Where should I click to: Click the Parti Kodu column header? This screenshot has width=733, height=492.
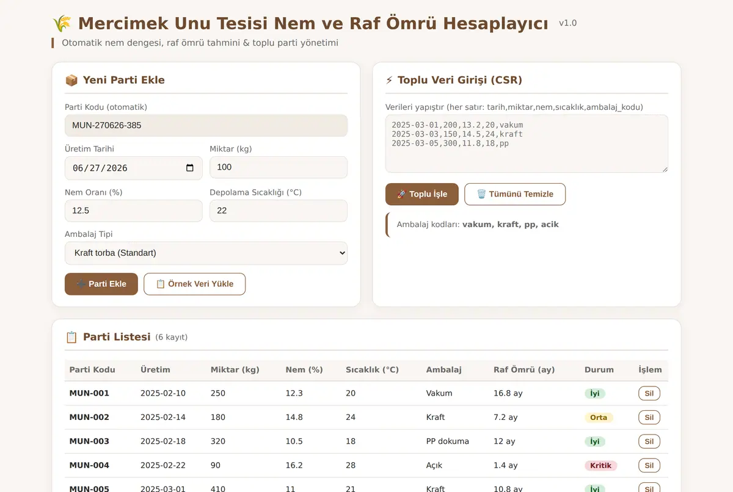92,370
